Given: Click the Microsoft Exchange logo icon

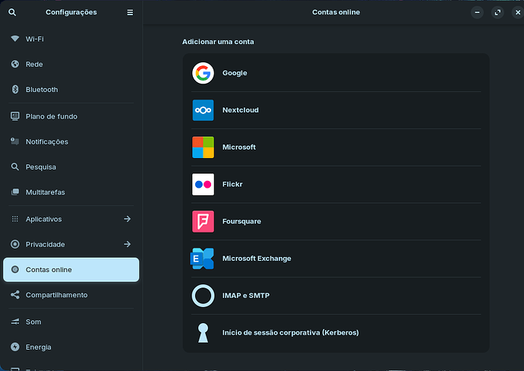Looking at the screenshot, I should coord(203,258).
